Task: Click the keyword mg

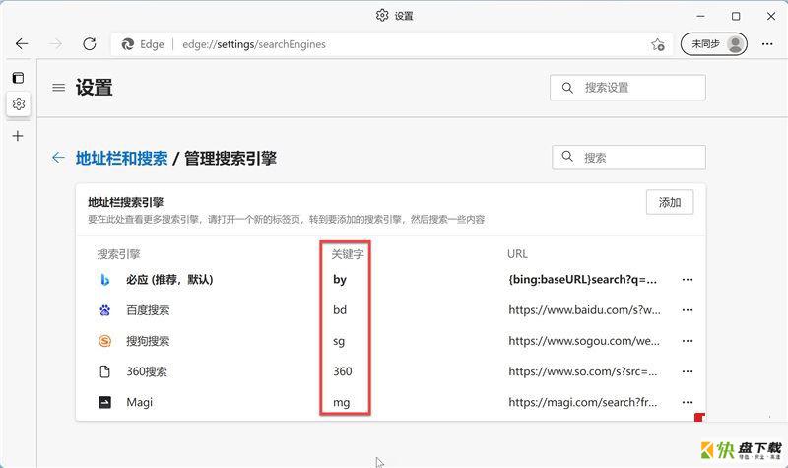Action: pyautogui.click(x=341, y=403)
